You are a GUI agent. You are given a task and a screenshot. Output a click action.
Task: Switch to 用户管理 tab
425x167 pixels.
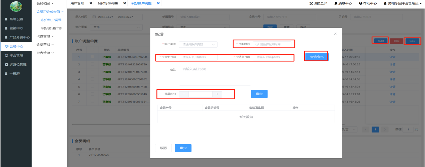(x=78, y=3)
